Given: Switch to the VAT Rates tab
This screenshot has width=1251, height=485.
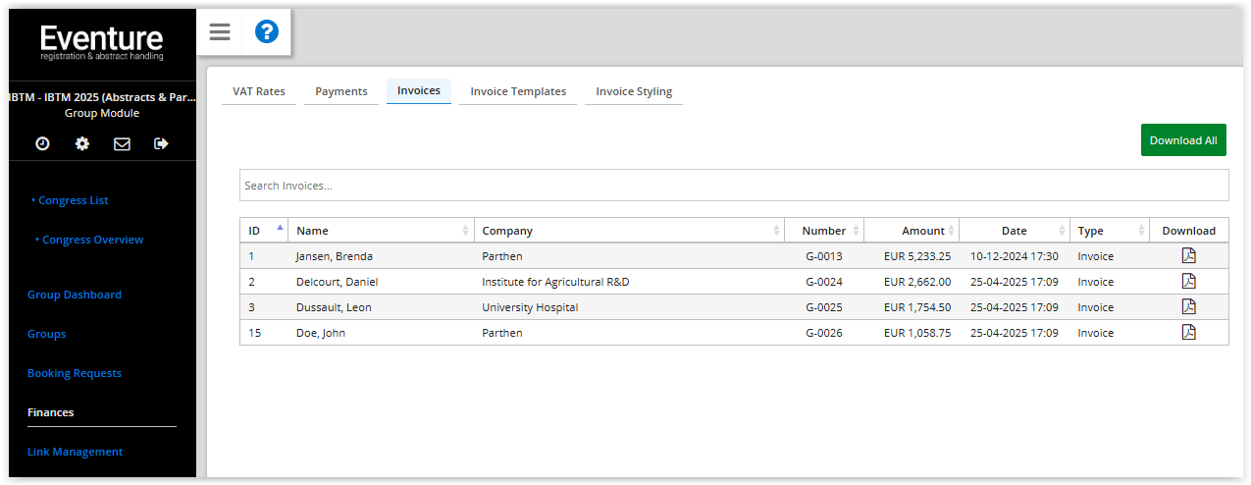Looking at the screenshot, I should click(x=259, y=91).
